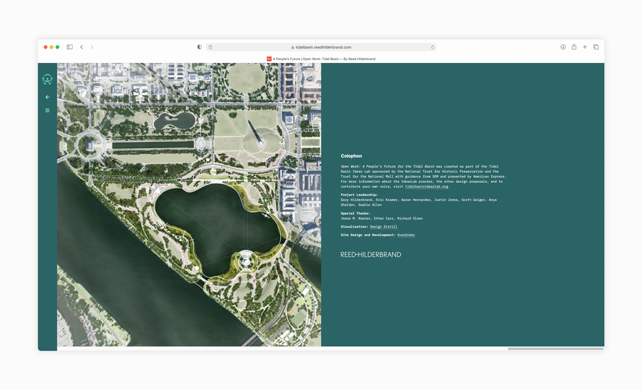Click the aerial map of the Tidal Basin

coord(189,207)
